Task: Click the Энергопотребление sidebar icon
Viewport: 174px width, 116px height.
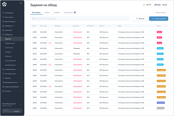Action: coord(3,87)
